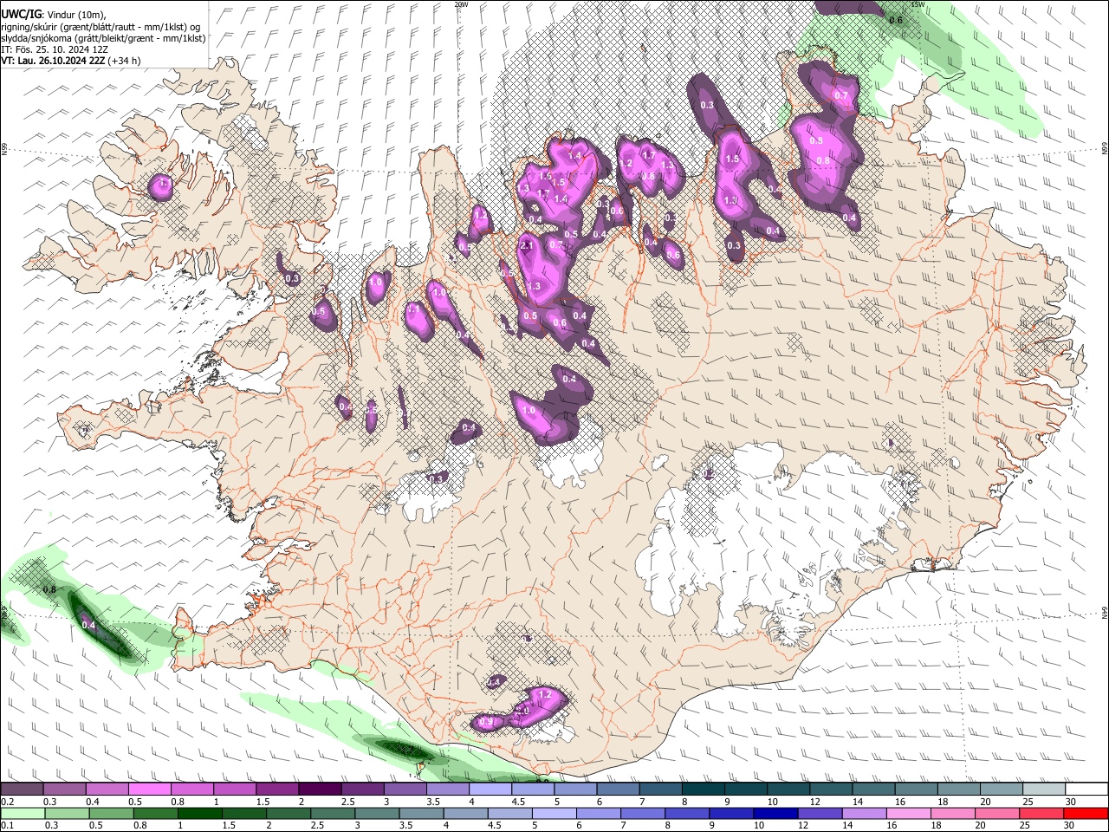Click the pale grey snow swatch labeled 25

pos(1045,790)
